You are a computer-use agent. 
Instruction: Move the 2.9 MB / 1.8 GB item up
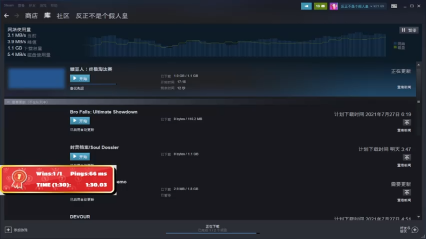[407, 192]
